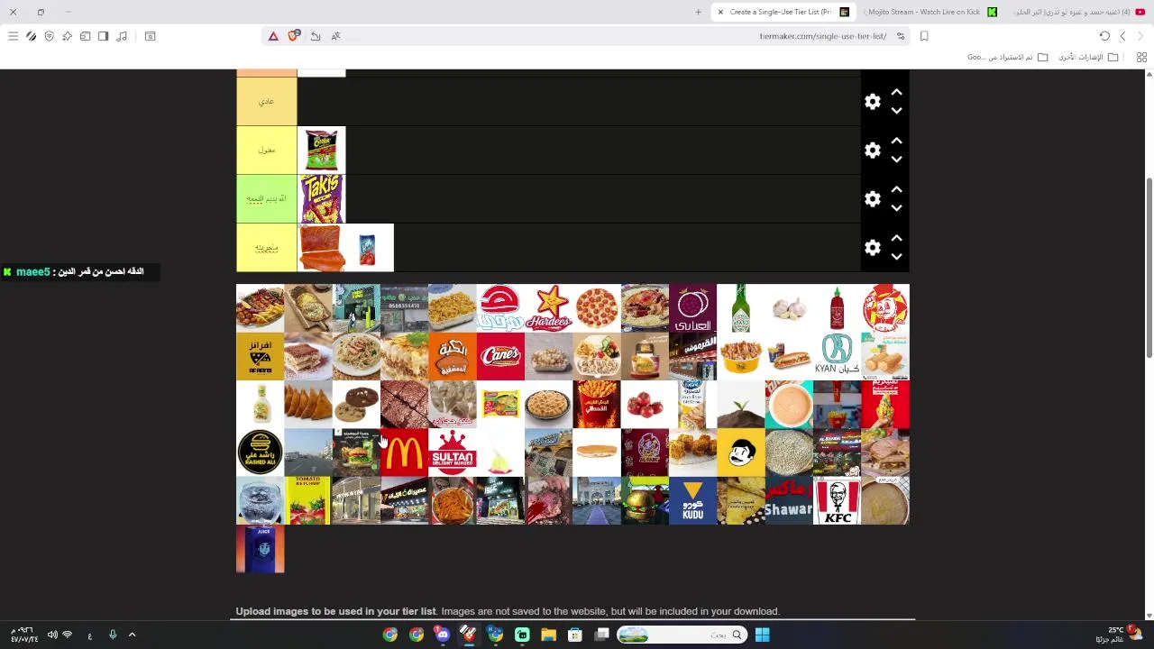Open settings gear for the Takis tier row
1154x649 pixels.
pyautogui.click(x=872, y=199)
